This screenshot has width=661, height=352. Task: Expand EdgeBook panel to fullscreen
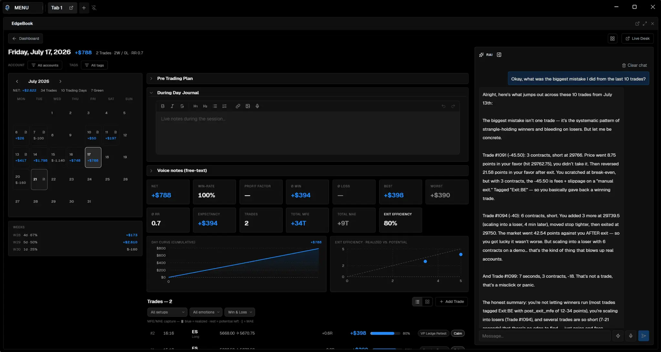click(645, 24)
